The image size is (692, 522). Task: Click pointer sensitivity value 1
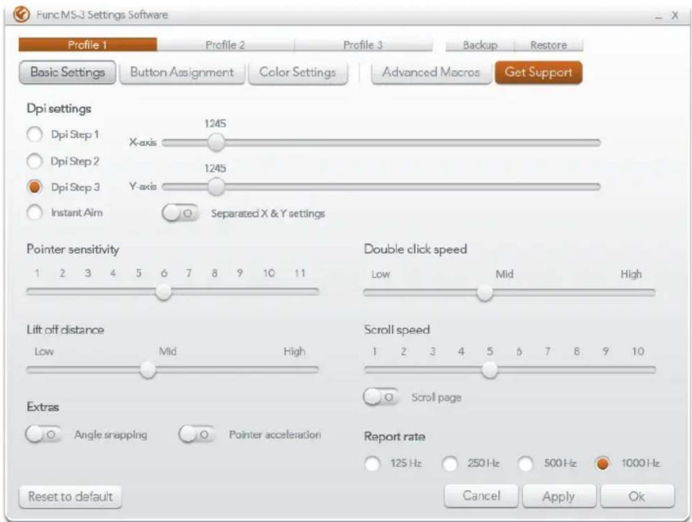click(x=37, y=273)
